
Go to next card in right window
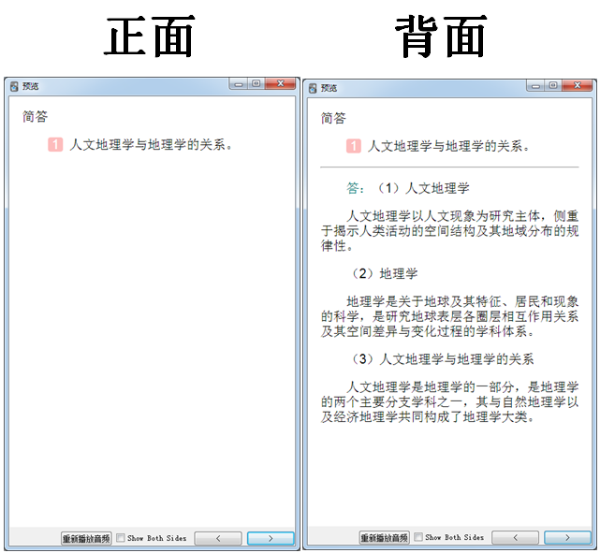coord(567,537)
